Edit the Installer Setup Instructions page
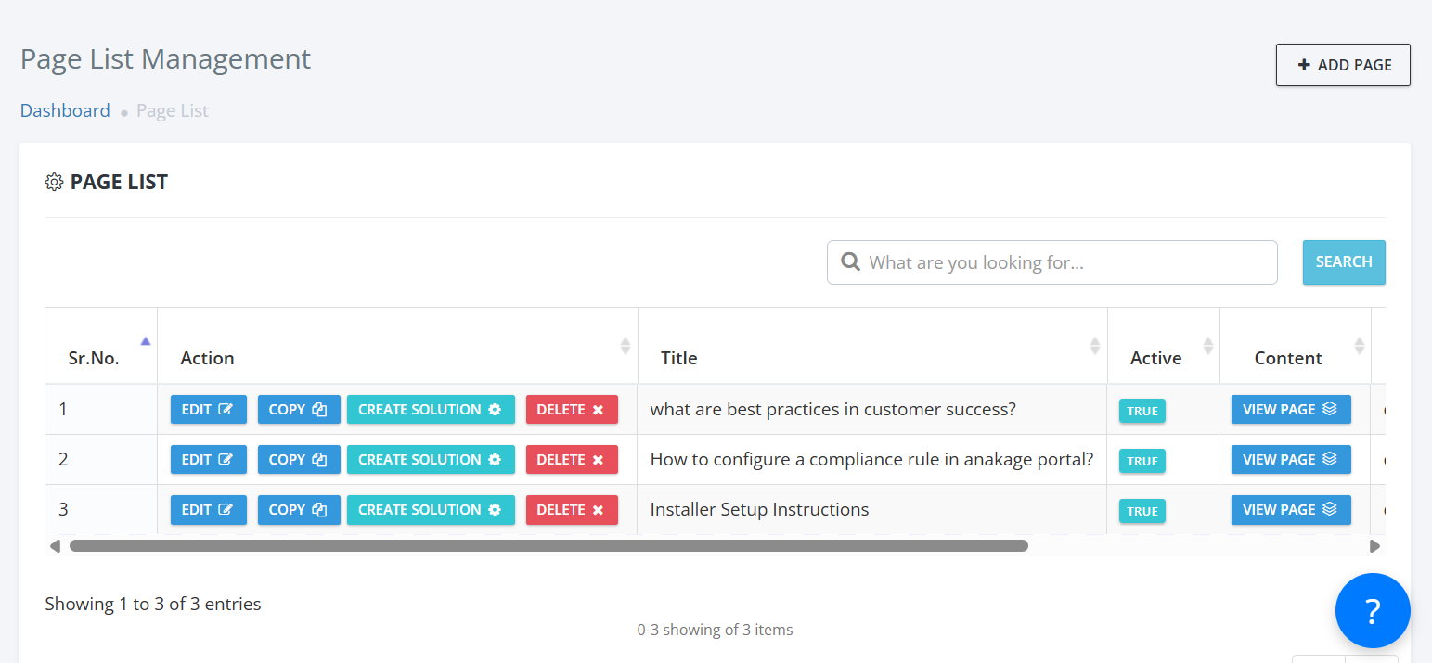Image resolution: width=1432 pixels, height=663 pixels. point(208,510)
